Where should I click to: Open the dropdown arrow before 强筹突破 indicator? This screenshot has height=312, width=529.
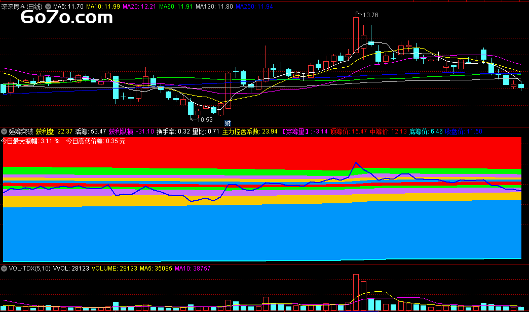pos(4,131)
